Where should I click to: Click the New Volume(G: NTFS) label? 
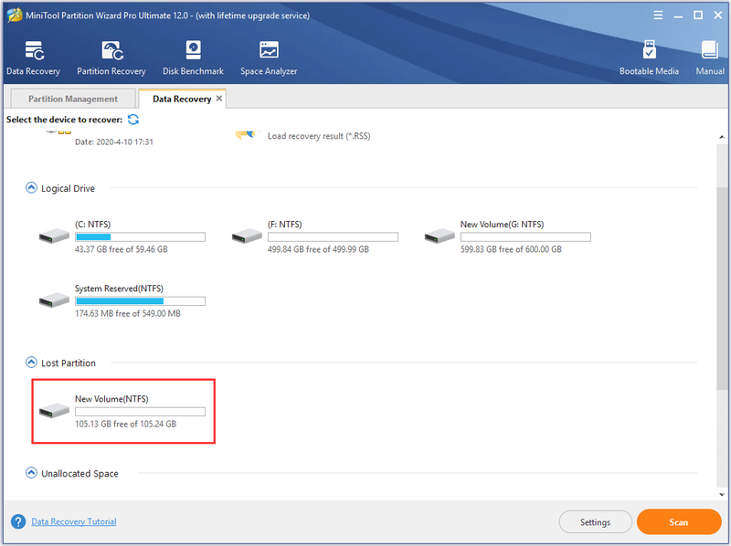[502, 224]
